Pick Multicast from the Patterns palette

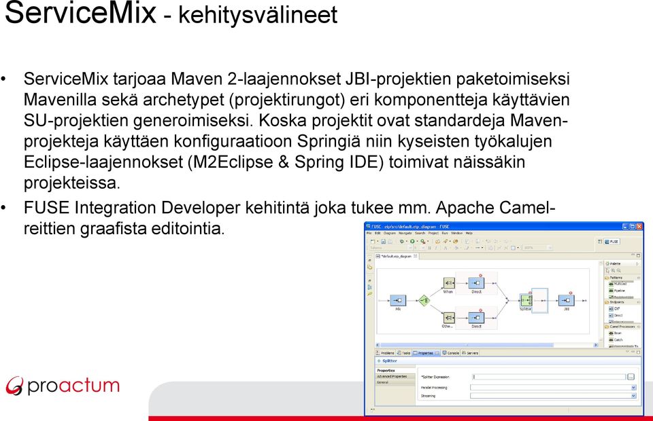point(618,284)
